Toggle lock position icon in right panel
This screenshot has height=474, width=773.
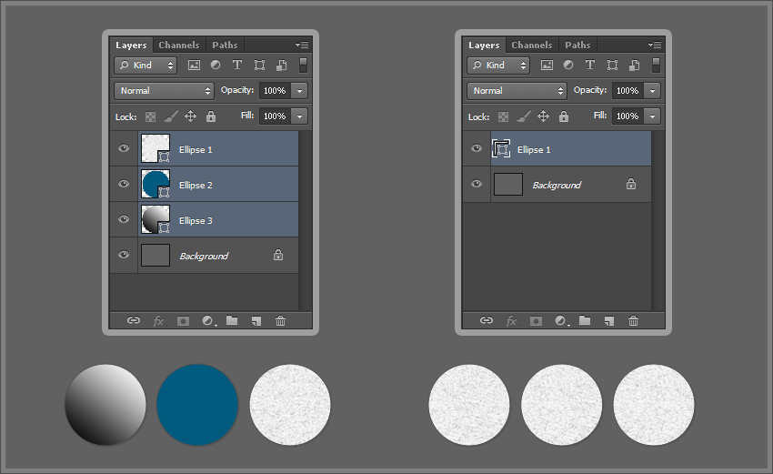tap(543, 116)
